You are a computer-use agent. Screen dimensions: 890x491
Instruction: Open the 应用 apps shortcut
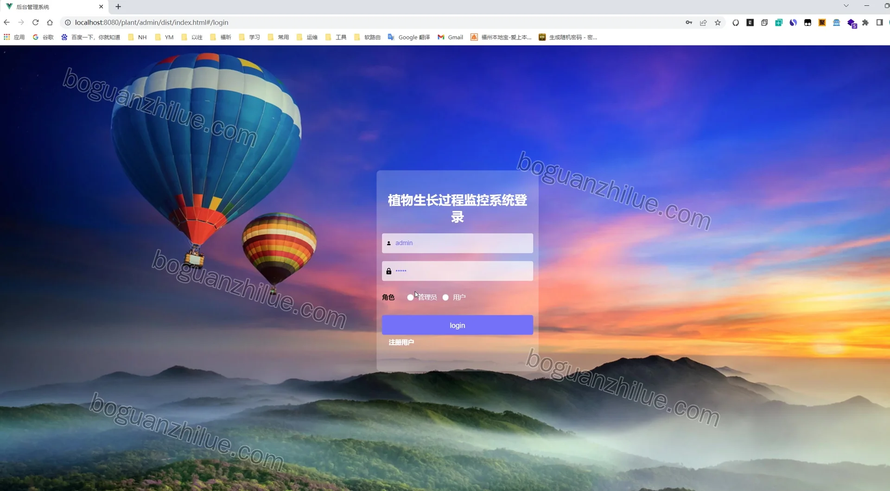click(x=14, y=37)
